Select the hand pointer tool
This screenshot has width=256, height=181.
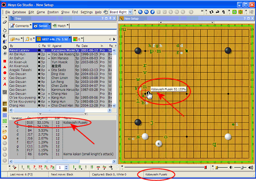(5, 30)
